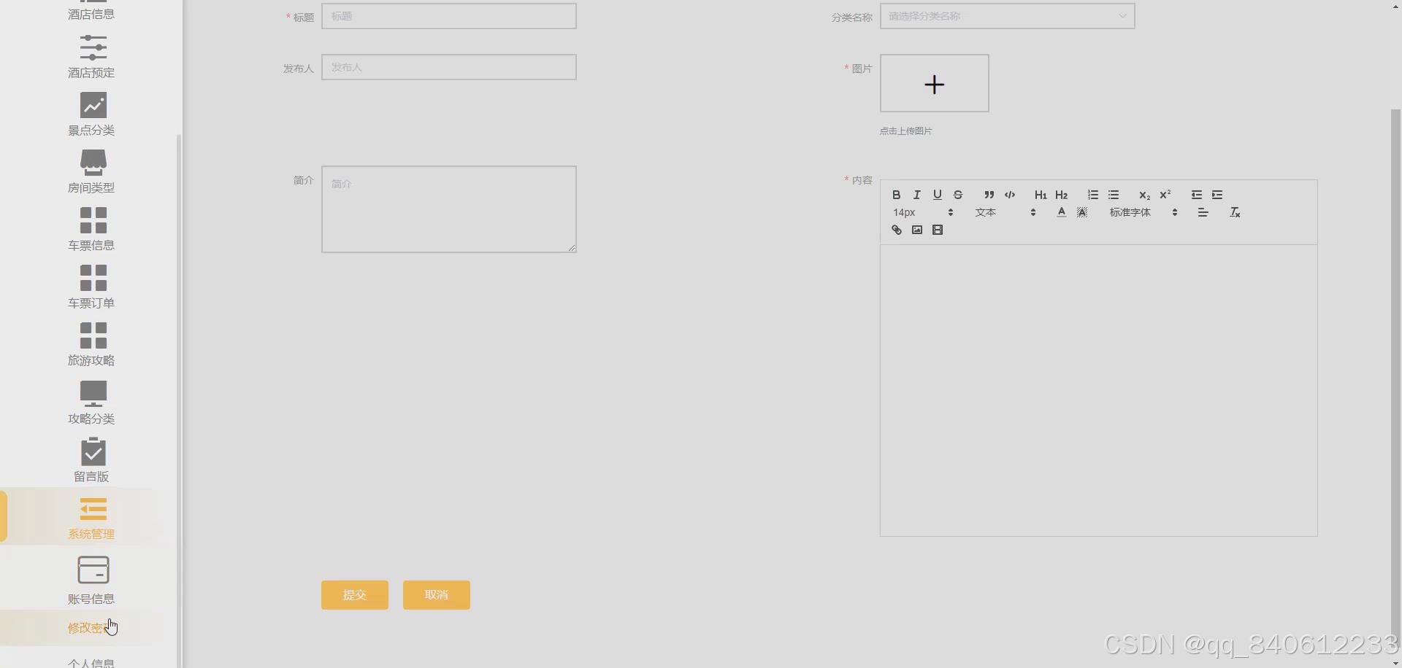This screenshot has height=668, width=1402.
Task: Insert a code block with the code icon
Action: [x=1010, y=195]
